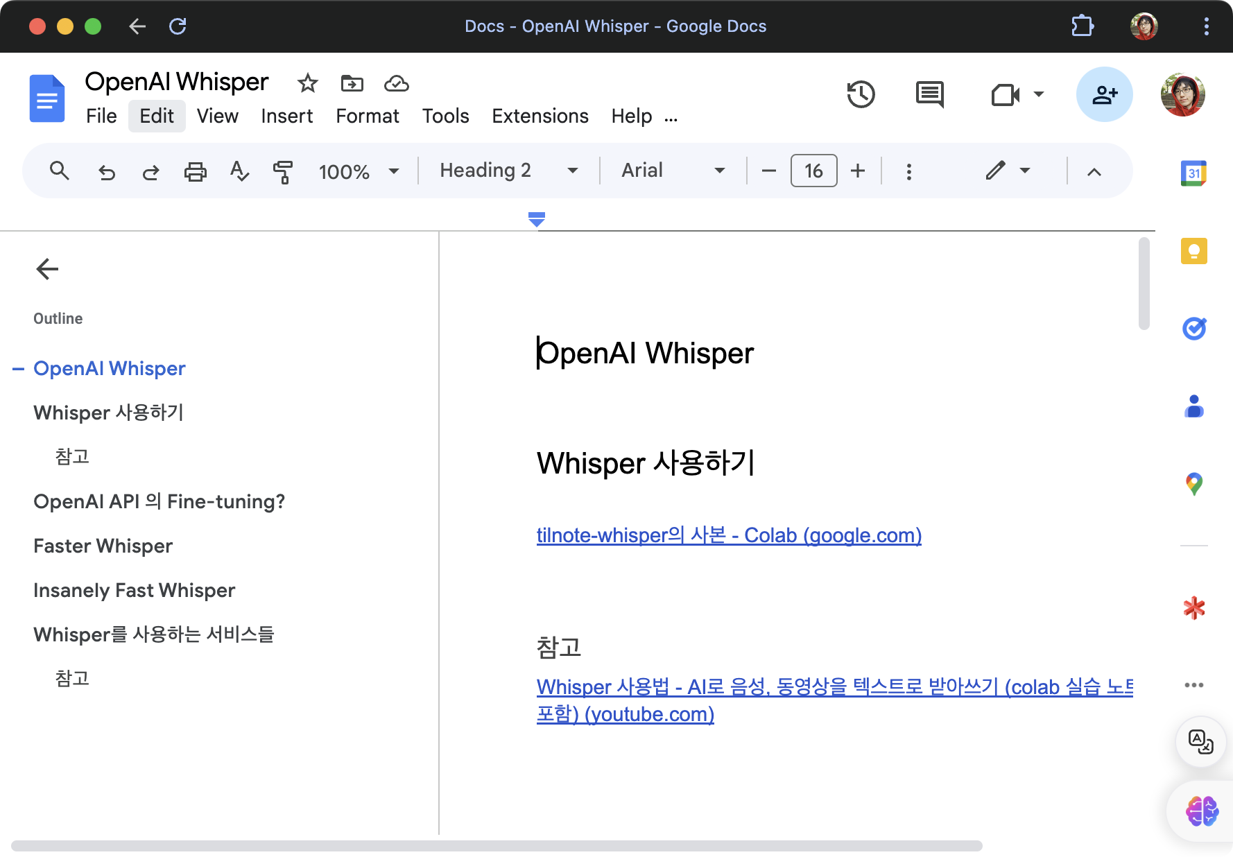The width and height of the screenshot is (1233, 857).
Task: Click the left indent ruler marker
Action: click(537, 220)
